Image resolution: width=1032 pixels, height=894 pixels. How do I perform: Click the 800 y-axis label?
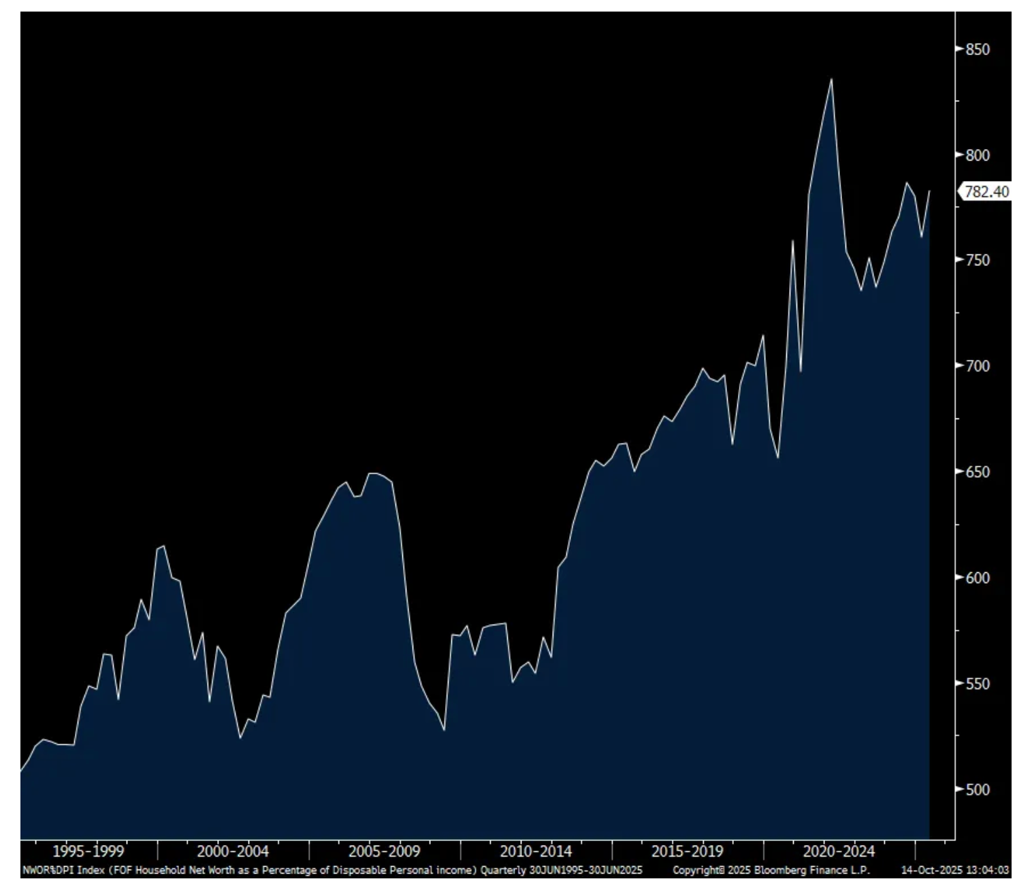[x=977, y=155]
